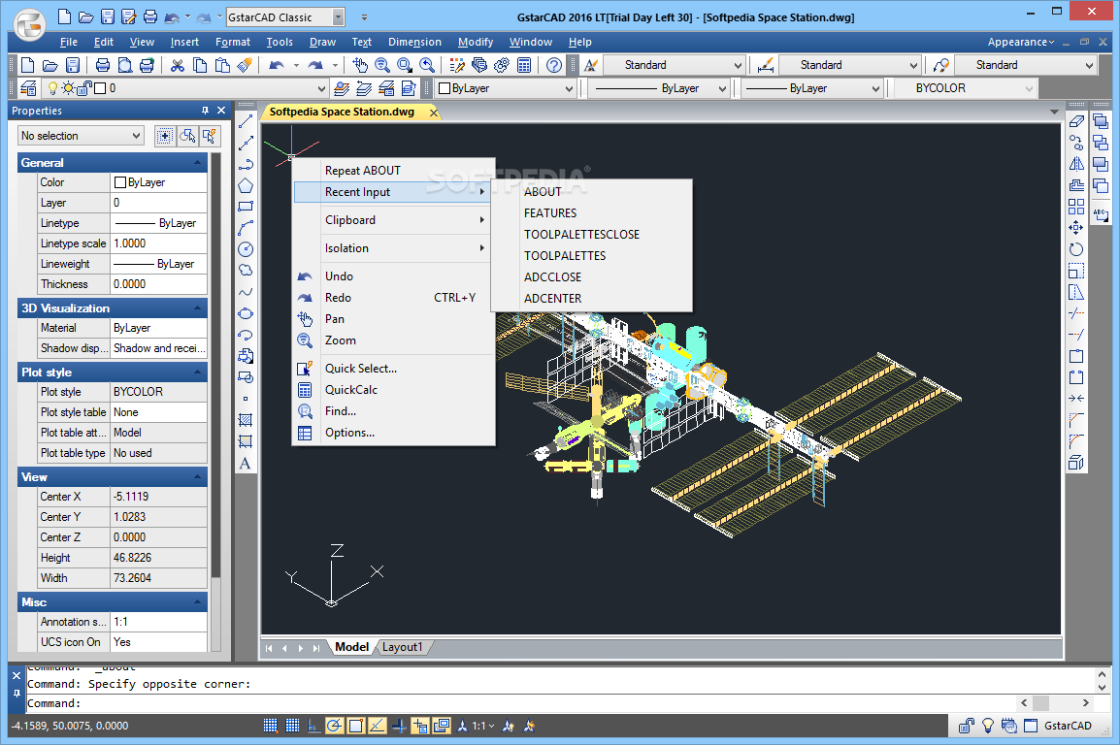Select the Rotate modify tool
Viewport: 1120px width, 745px height.
1076,249
